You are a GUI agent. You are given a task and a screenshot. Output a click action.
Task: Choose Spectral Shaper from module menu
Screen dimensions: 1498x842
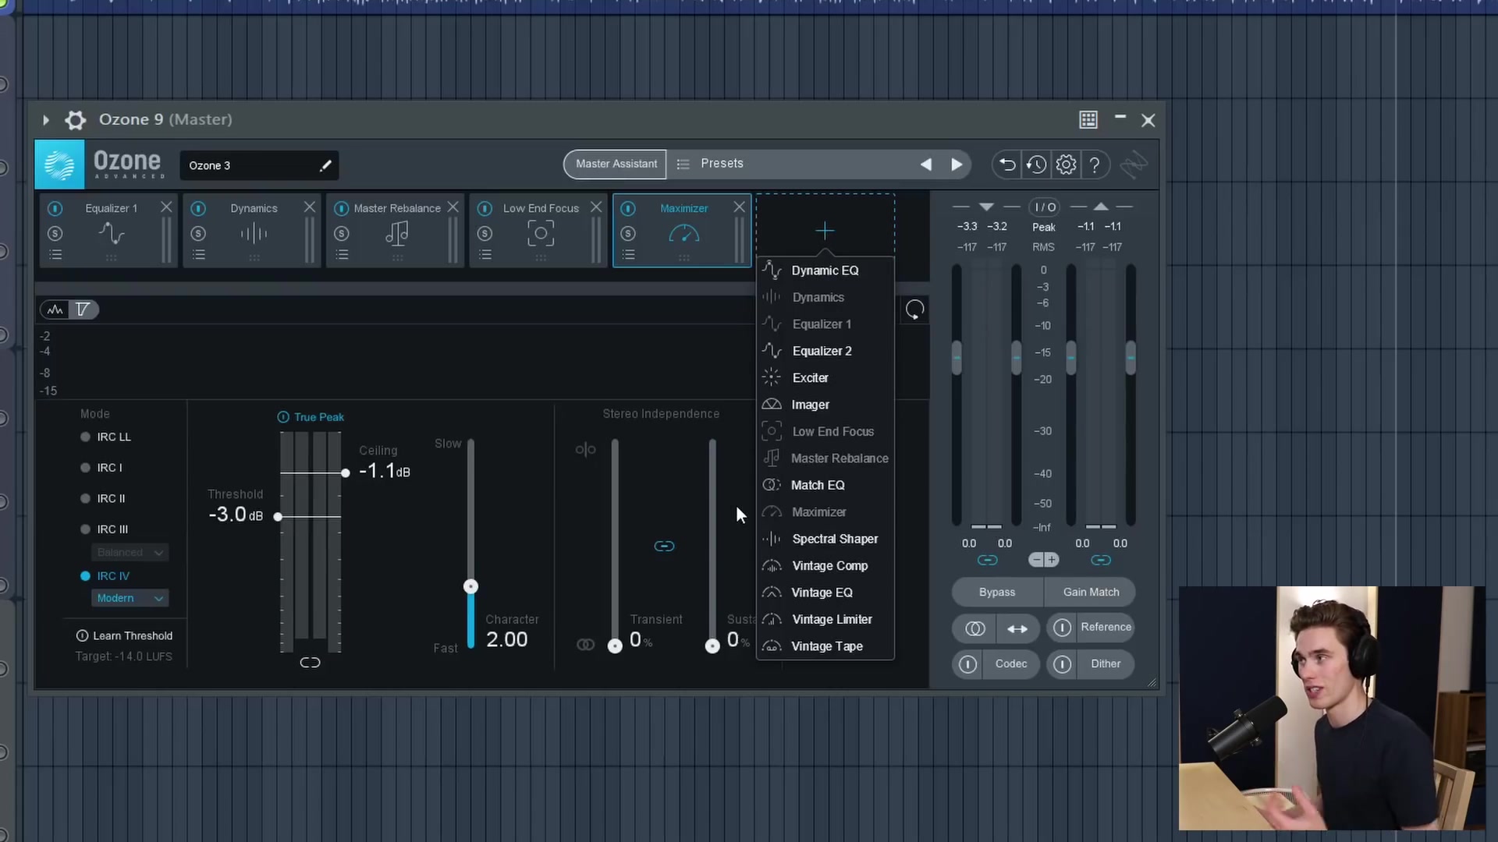[x=825, y=539]
